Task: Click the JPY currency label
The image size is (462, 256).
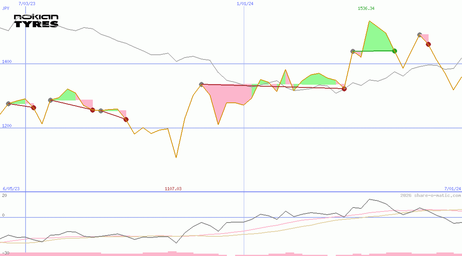Action: pyautogui.click(x=6, y=8)
